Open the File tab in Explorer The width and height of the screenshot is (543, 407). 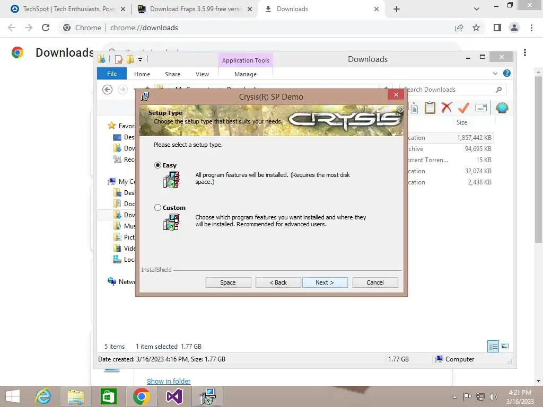point(112,74)
